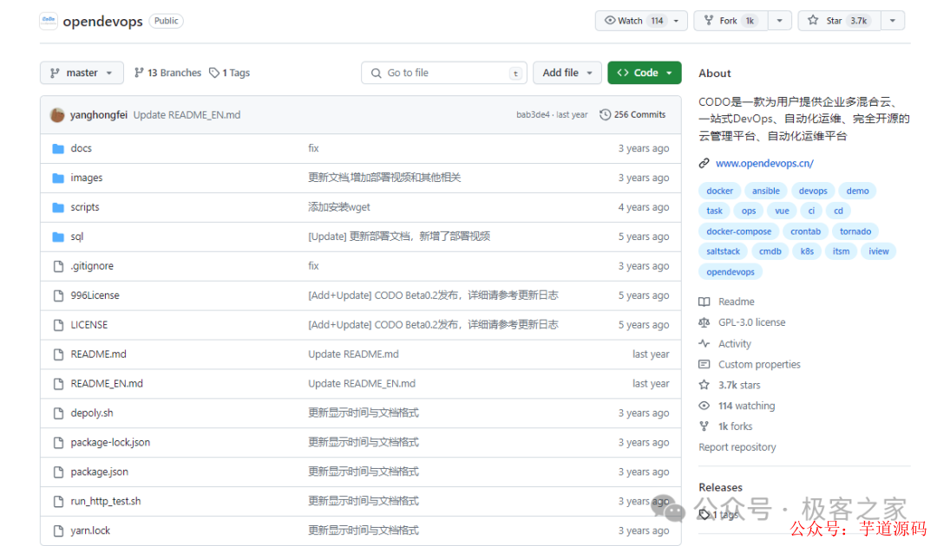Click the history clock icon by 256 Commits
Viewport: 937px width, 546px height.
[x=605, y=114]
